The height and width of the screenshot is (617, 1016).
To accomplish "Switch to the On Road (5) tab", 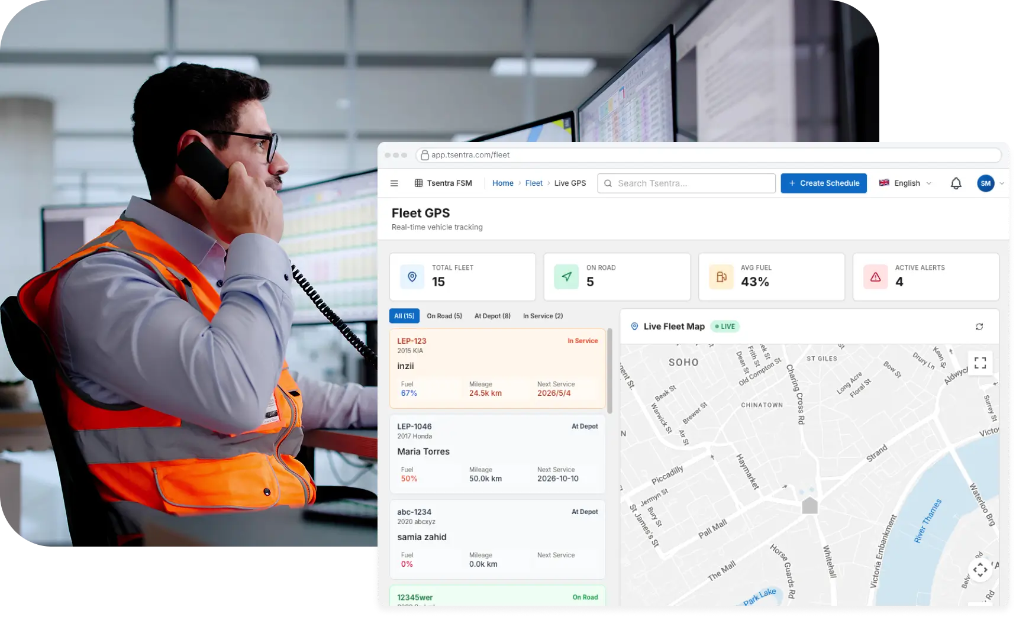I will click(444, 316).
